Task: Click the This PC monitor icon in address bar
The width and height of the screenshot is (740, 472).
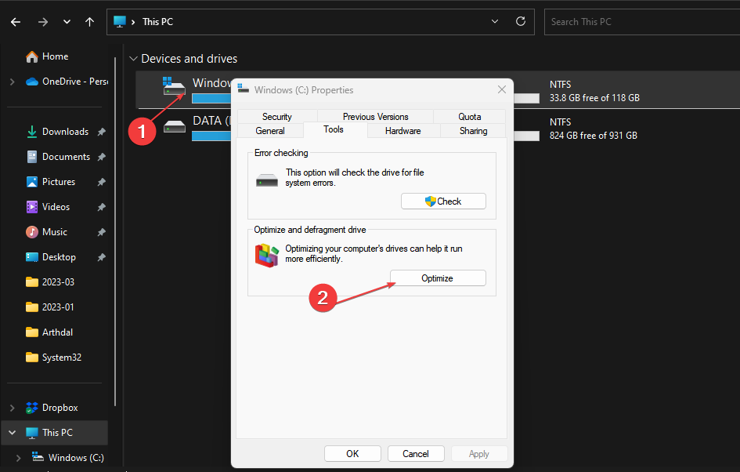Action: (x=120, y=22)
